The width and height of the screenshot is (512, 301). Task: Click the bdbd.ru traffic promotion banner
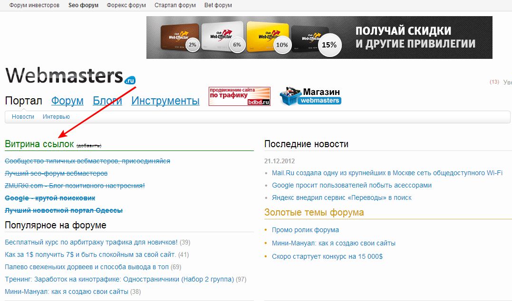pos(239,96)
